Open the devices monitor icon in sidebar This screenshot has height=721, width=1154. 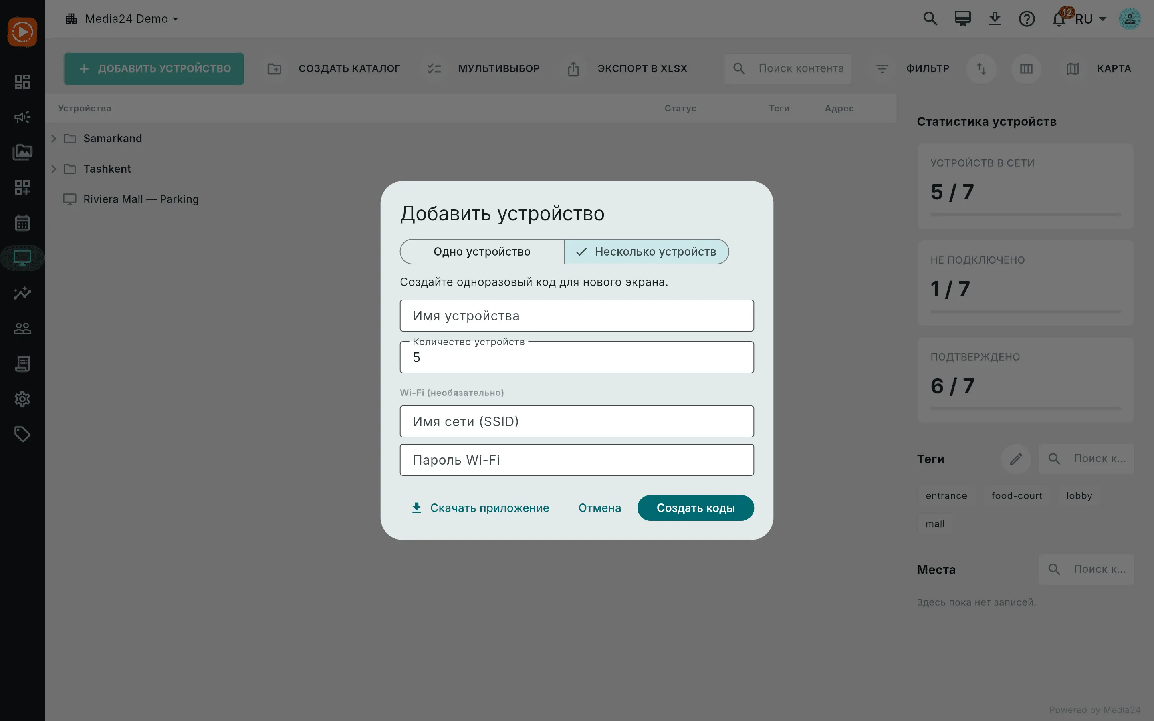22,258
